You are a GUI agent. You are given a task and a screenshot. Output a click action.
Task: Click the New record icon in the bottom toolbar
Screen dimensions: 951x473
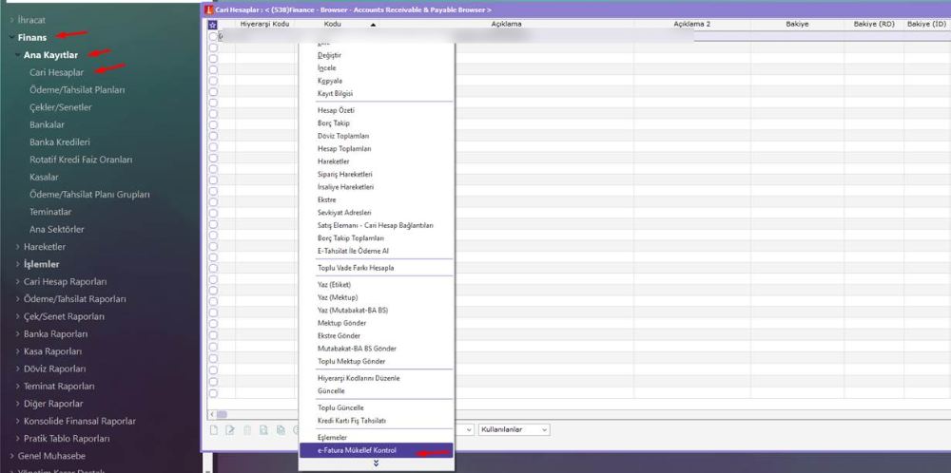click(x=213, y=430)
